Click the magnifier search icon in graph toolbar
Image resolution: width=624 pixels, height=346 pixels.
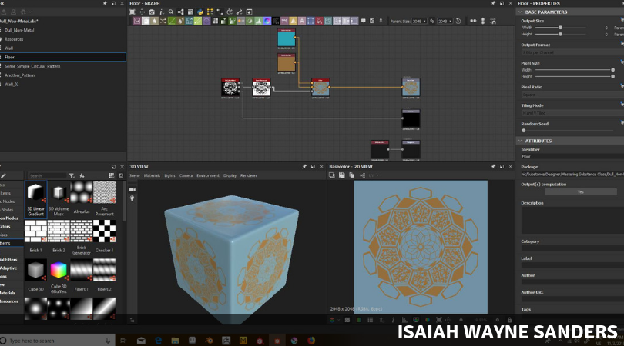[170, 12]
